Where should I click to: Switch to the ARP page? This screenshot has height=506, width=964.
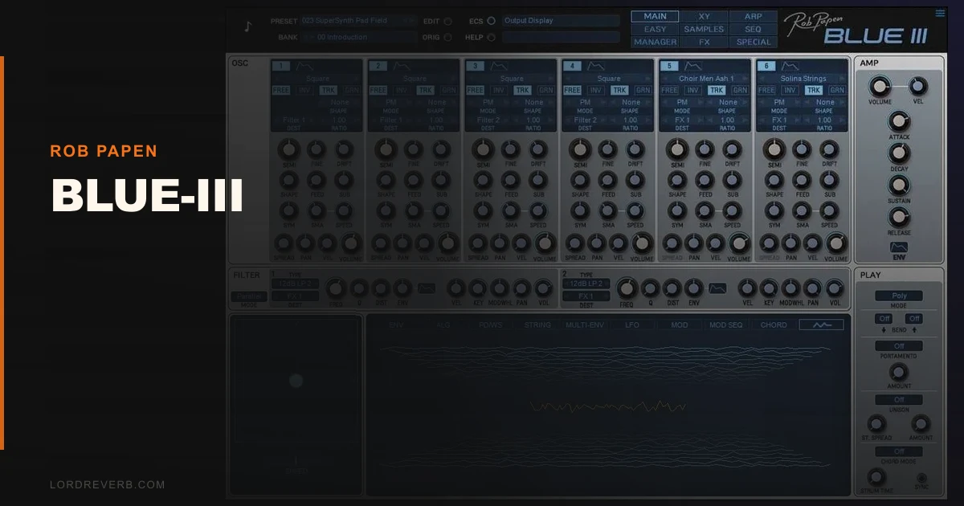[x=753, y=16]
